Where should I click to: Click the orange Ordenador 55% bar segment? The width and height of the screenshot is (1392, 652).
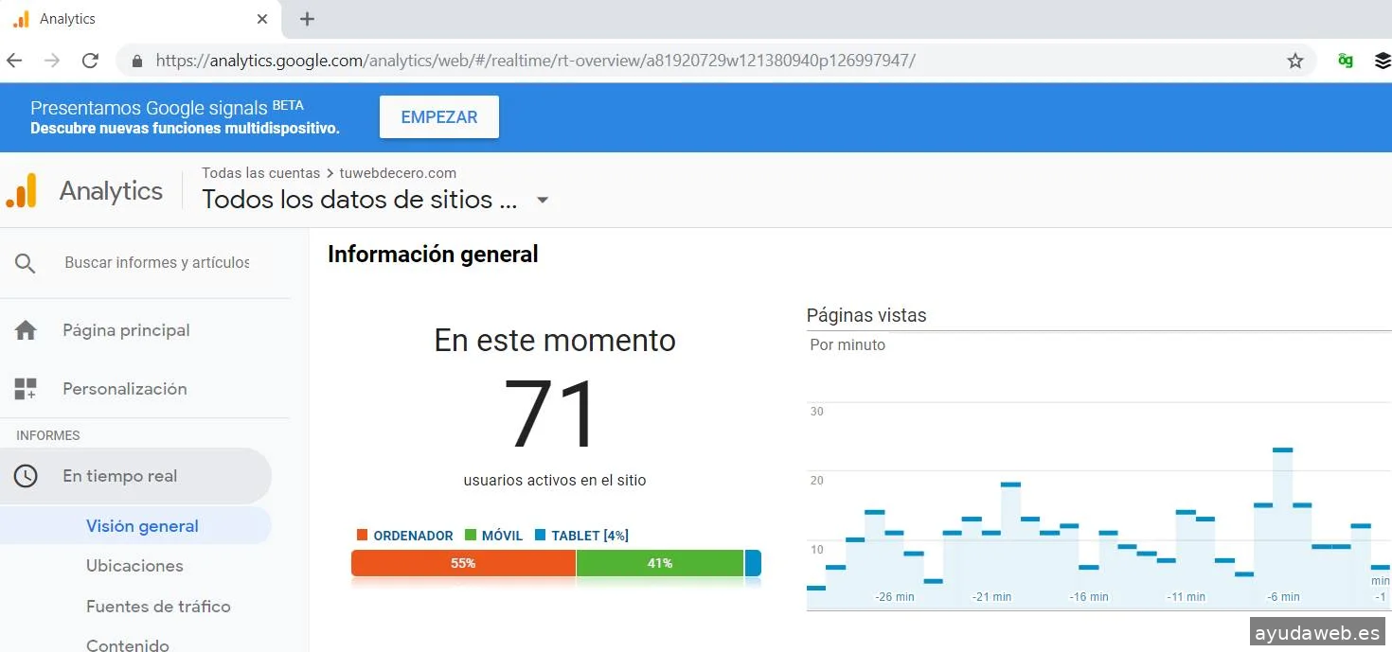463,563
